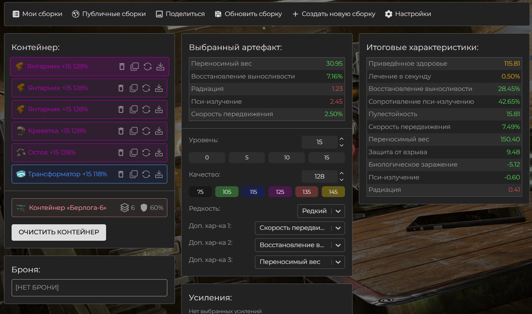Image resolution: width=532 pixels, height=314 pixels.
Task: Click the Берлога-6 container chest icon
Action: (21, 207)
